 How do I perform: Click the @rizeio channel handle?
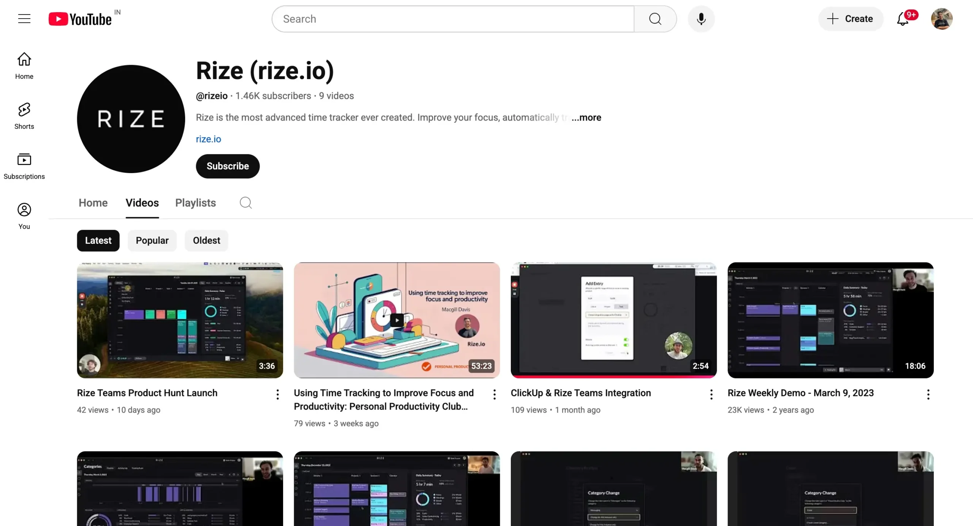pyautogui.click(x=212, y=96)
